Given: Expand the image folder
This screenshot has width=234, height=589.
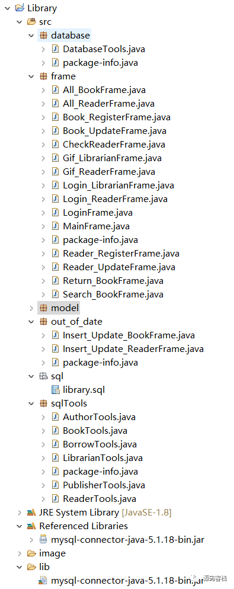Looking at the screenshot, I should [x=20, y=553].
